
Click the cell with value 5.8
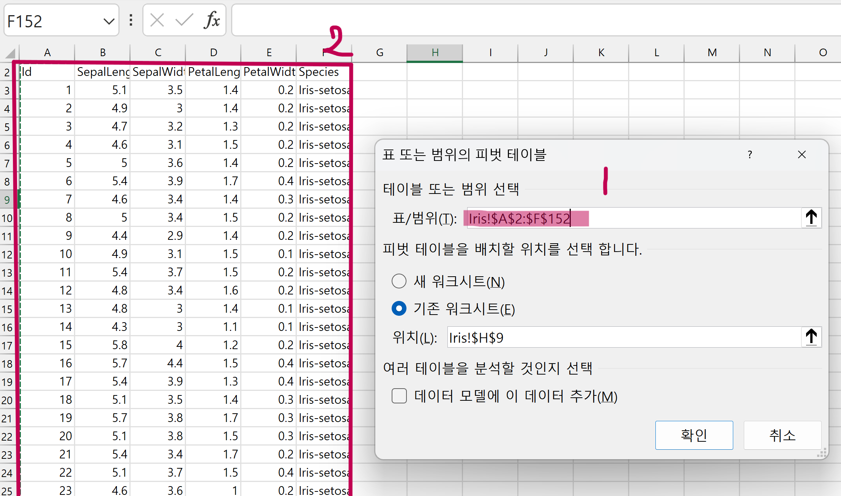(102, 345)
